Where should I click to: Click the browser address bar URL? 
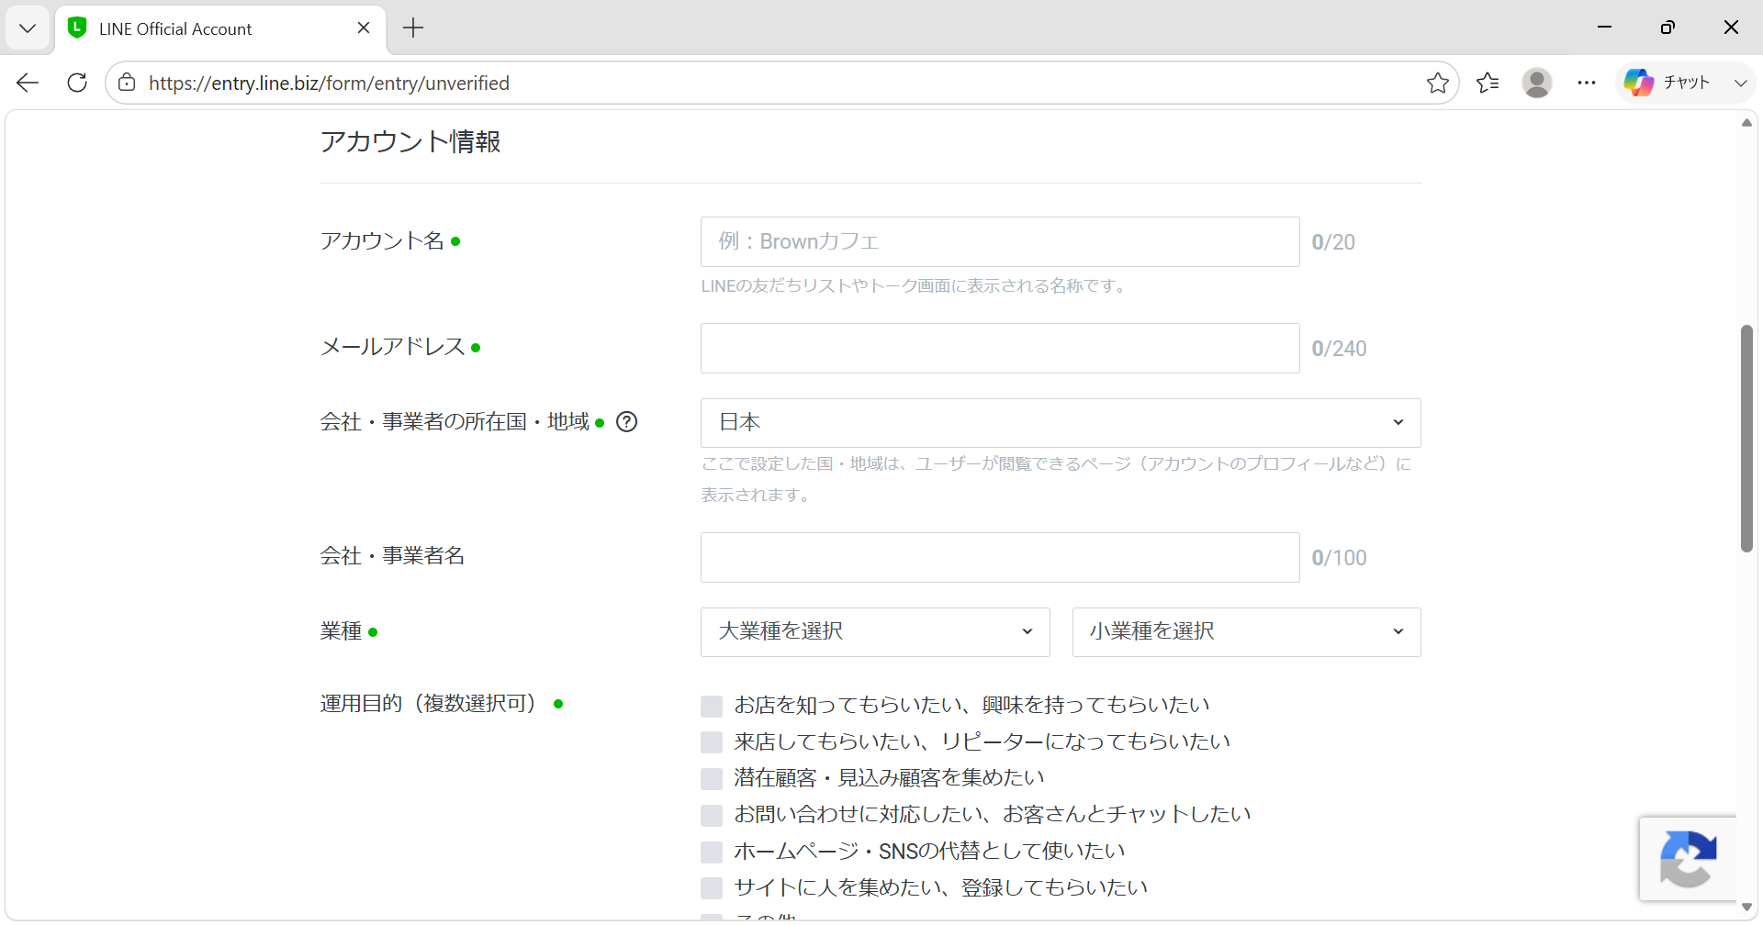click(x=329, y=83)
